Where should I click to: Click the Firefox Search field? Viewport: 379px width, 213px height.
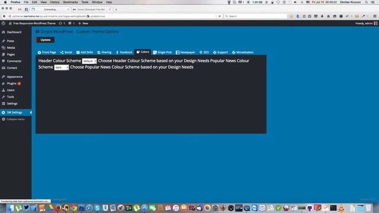[255, 16]
